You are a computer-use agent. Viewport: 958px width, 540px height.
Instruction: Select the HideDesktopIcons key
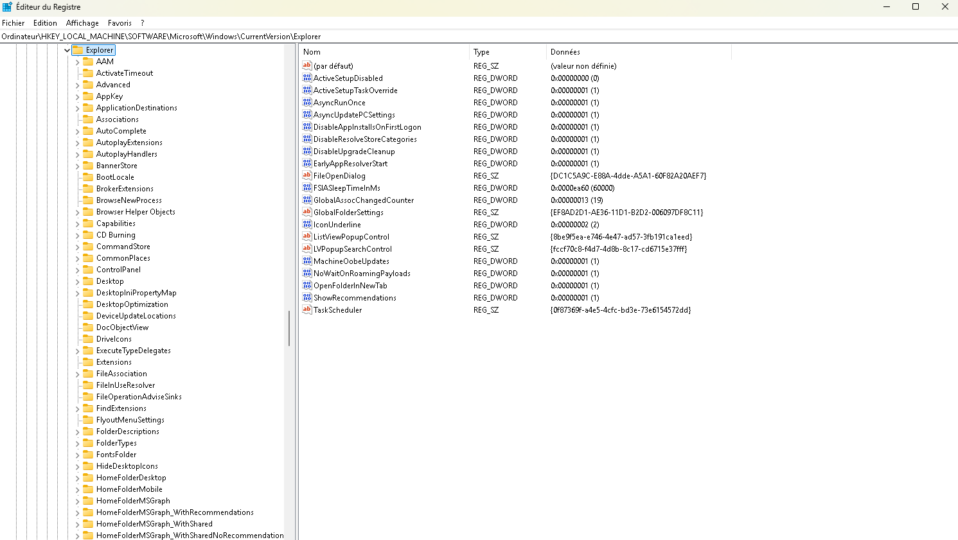127,466
